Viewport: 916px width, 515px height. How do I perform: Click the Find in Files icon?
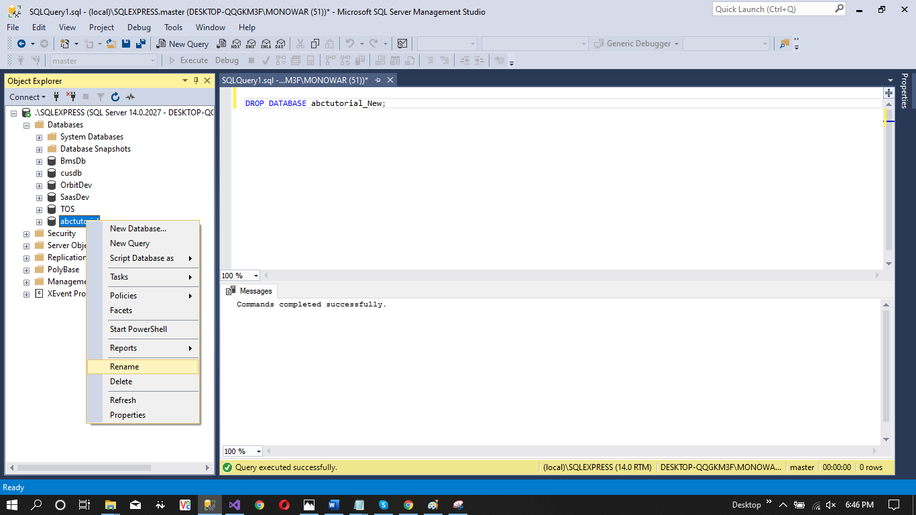point(785,44)
